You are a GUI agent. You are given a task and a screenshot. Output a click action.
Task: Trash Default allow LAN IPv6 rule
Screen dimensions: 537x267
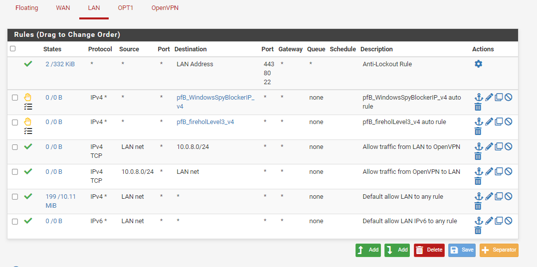click(478, 231)
